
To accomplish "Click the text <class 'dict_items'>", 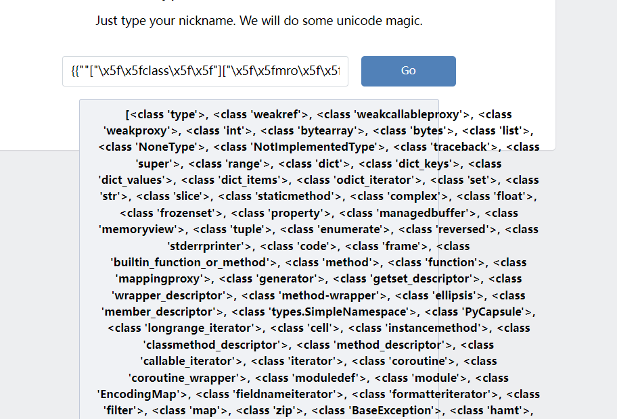I will pos(234,180).
